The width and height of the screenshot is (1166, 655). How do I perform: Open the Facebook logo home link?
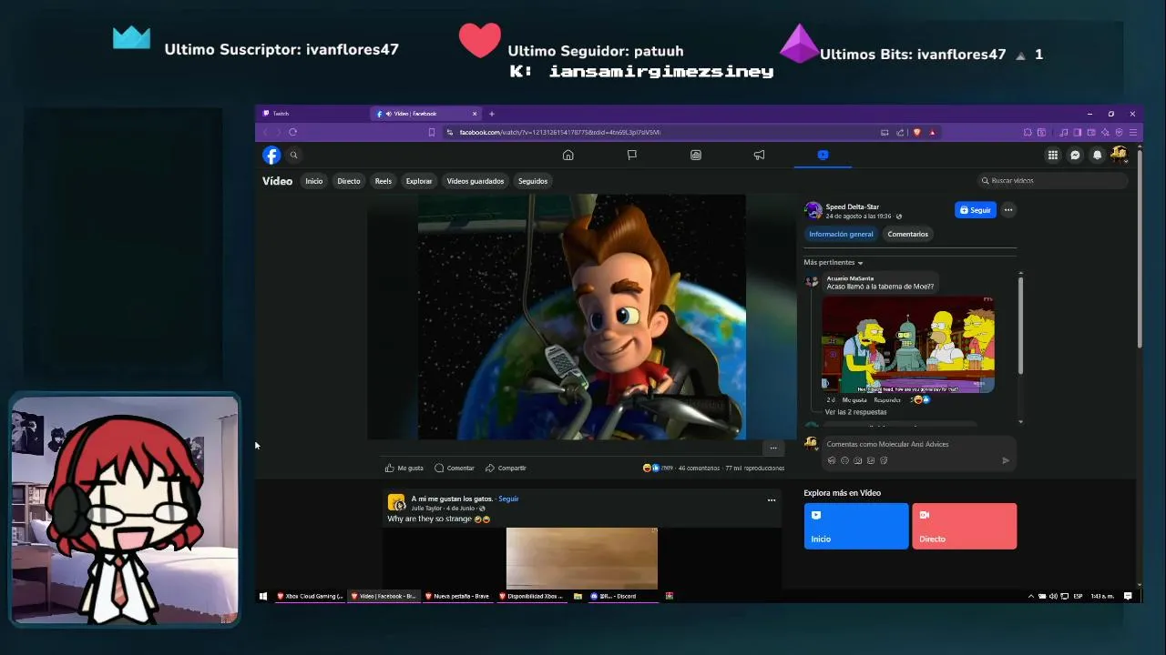point(271,155)
